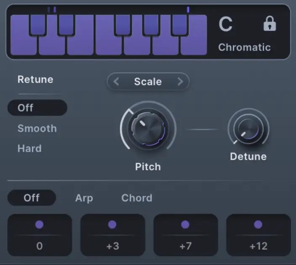Click the +3 interval value
296x265 pixels.
coord(112,246)
